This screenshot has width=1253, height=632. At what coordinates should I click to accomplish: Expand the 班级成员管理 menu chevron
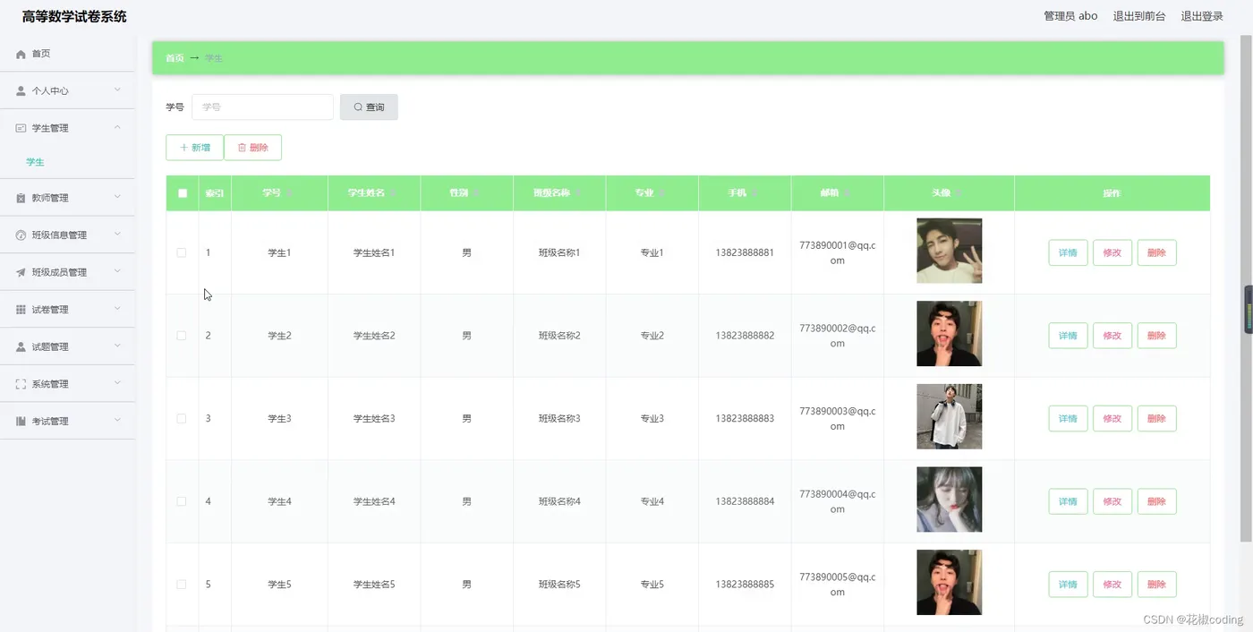click(x=117, y=271)
